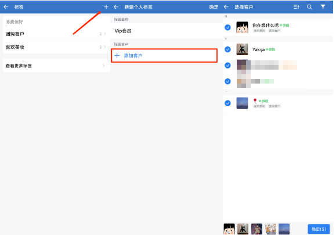Image resolution: width=336 pixels, height=235 pixels.
Task: Confirm selection with 确定(5) button
Action: point(319,229)
